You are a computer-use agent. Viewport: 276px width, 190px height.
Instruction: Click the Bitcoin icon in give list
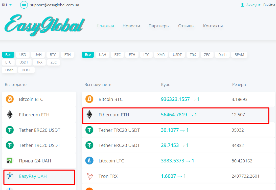click(10, 99)
